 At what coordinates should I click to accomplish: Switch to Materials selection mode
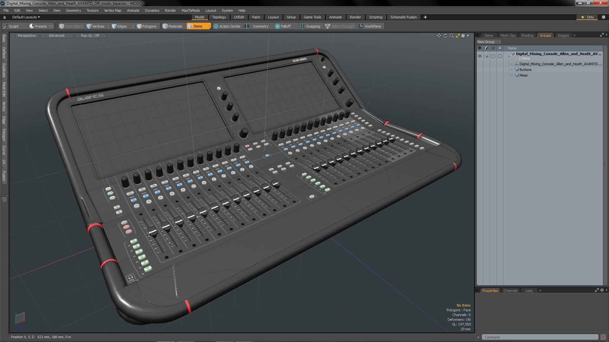point(173,26)
